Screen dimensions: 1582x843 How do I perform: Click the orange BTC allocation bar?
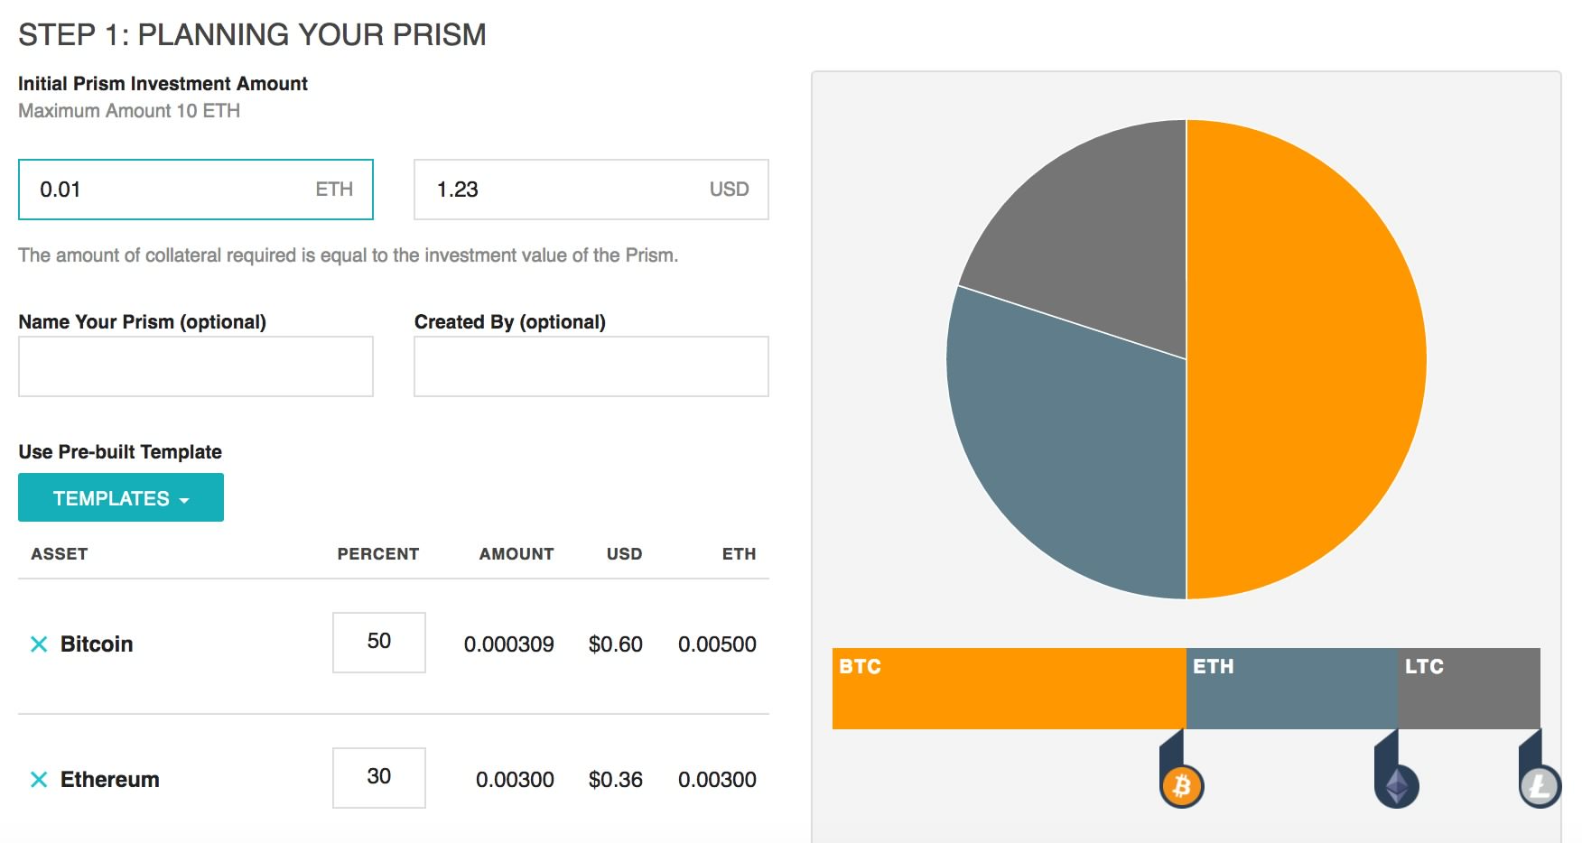(1009, 689)
